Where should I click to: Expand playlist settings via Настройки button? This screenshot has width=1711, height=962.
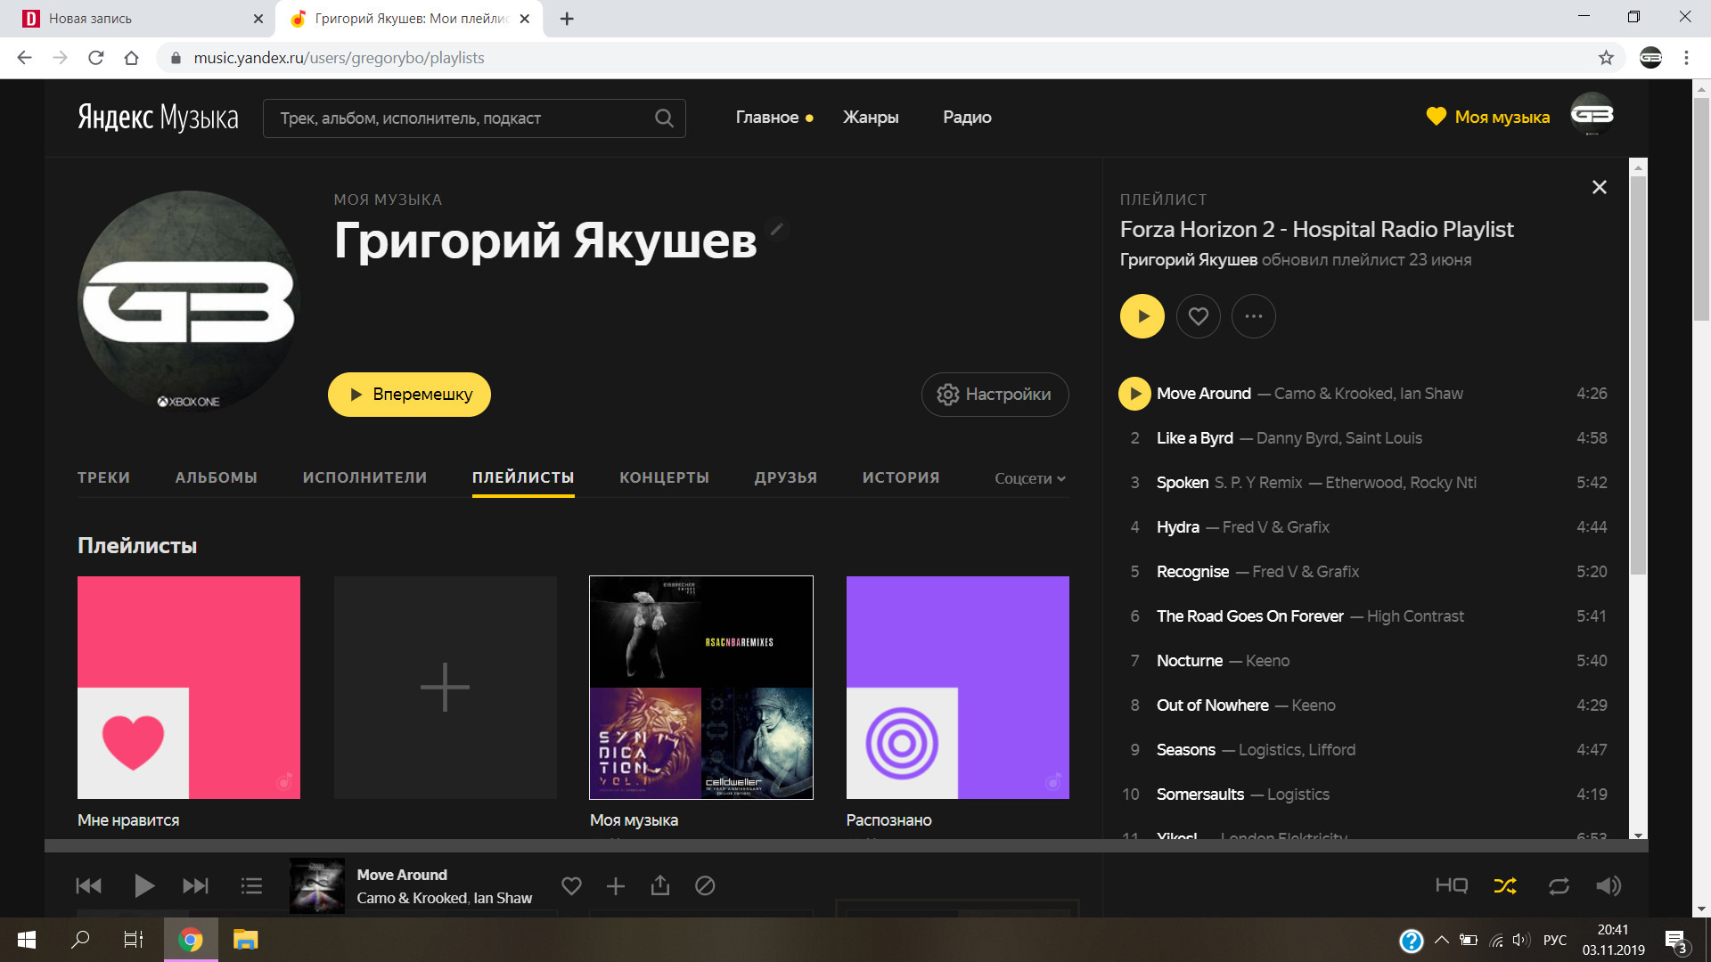995,394
